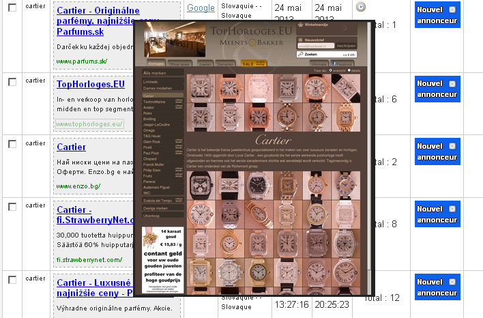The width and height of the screenshot is (483, 318).
Task: Select 'Omega' brand in preview sidebar
Action: [162, 130]
